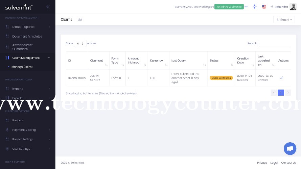Image resolution: width=301 pixels, height=169 pixels.
Task: Open claim link icon in Actions column
Action: [x=282, y=78]
